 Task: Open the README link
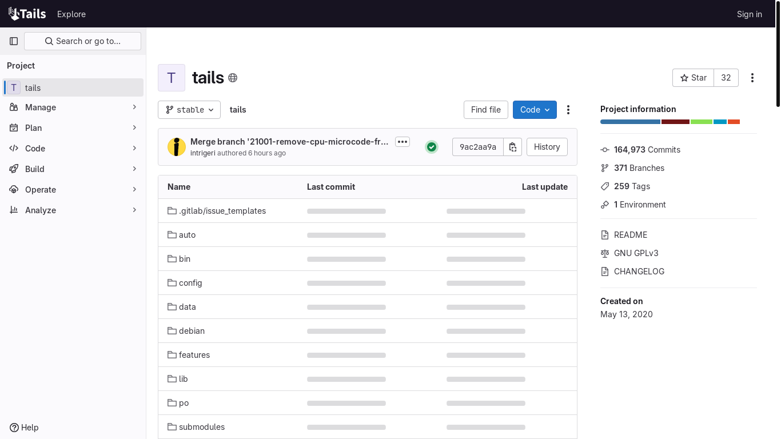pos(631,235)
